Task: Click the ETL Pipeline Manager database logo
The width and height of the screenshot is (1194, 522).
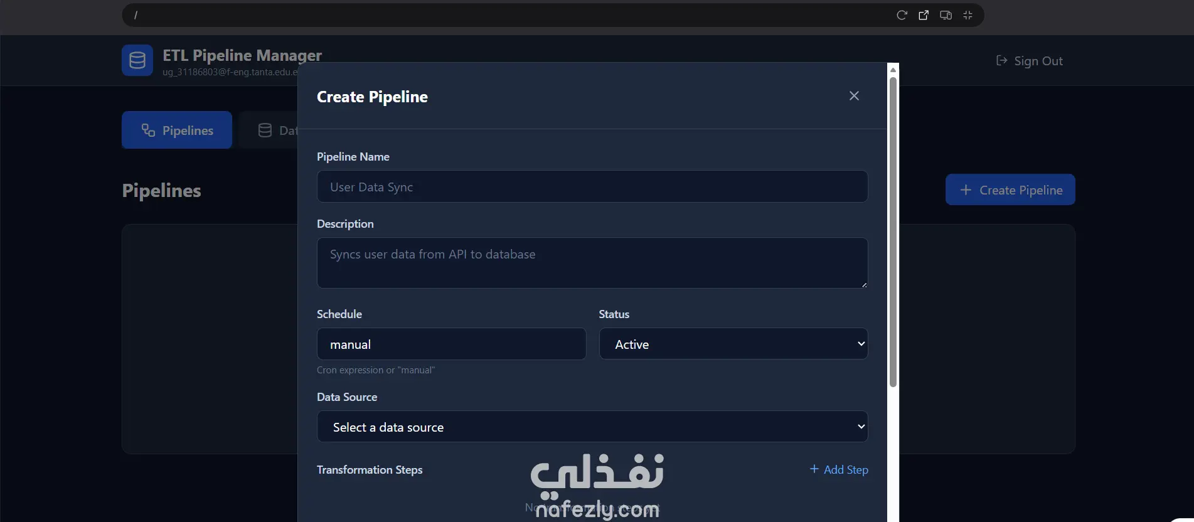Action: pos(137,60)
